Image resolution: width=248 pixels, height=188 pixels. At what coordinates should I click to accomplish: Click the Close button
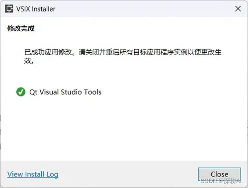(x=219, y=174)
